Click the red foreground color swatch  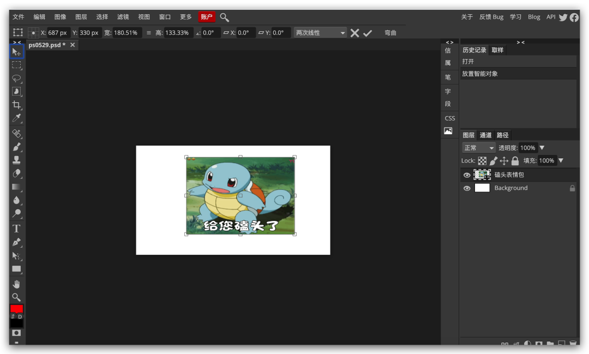pyautogui.click(x=16, y=309)
